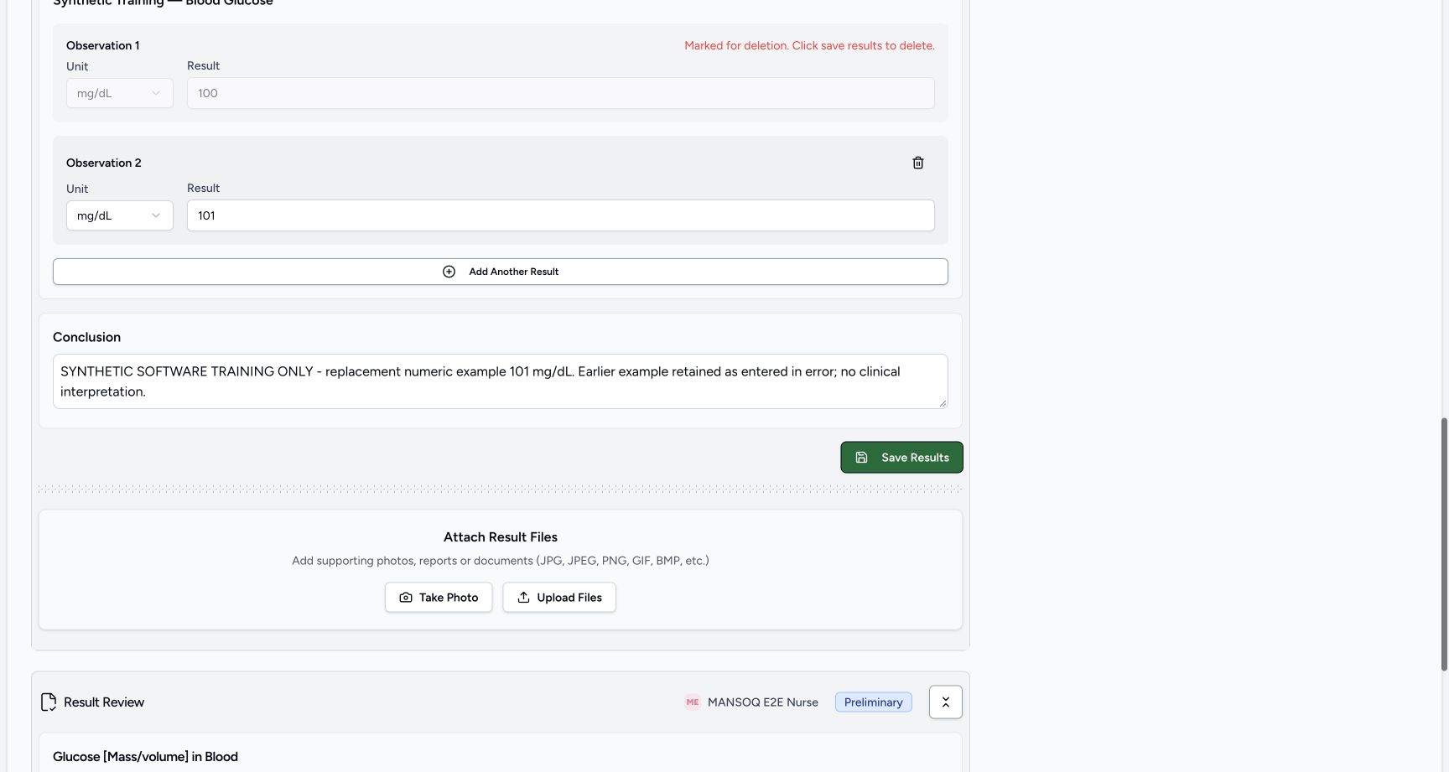
Task: Delete Observation 2 with the trash icon
Action: [918, 163]
